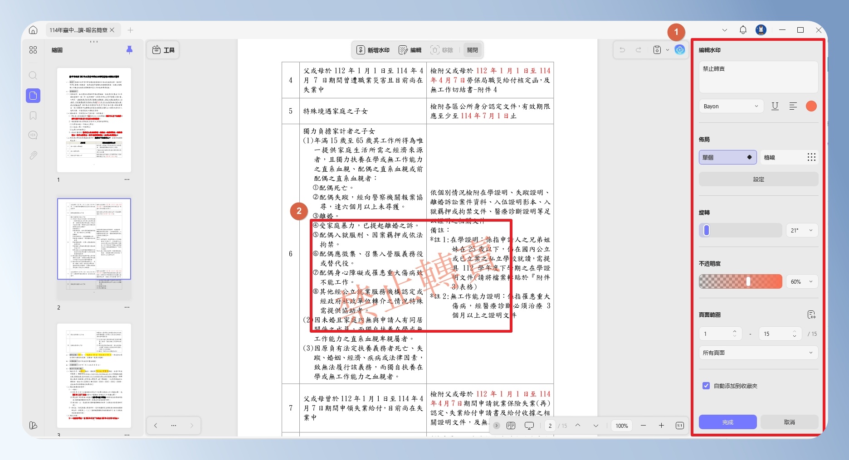Open the Bayon font dropdown
This screenshot has width=849, height=460.
point(731,107)
